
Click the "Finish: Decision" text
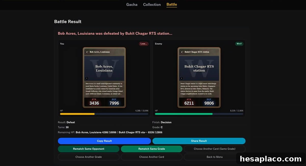click(x=162, y=122)
